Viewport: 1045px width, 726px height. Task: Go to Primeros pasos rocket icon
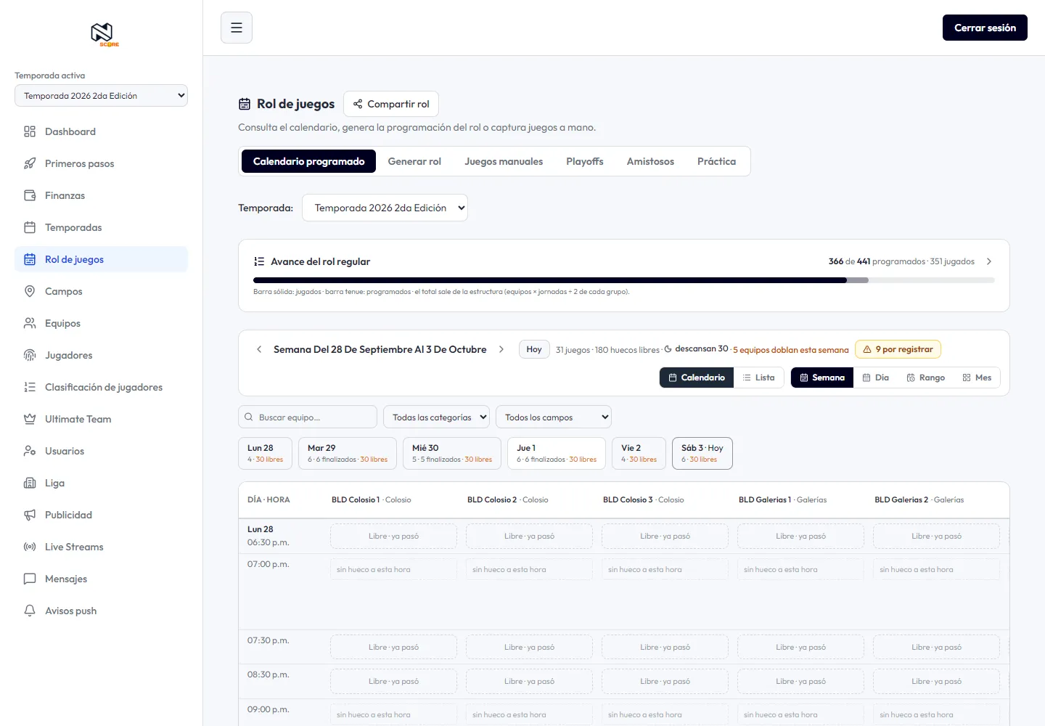point(30,163)
